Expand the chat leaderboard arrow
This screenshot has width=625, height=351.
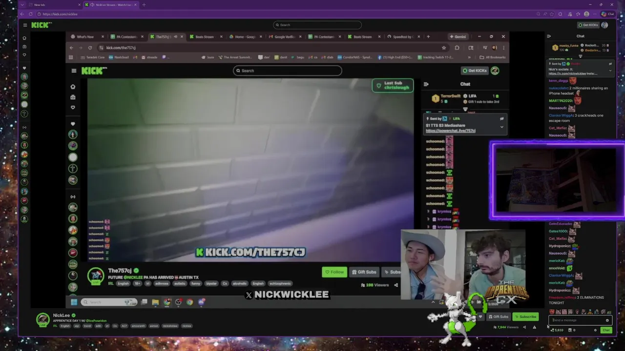580,56
